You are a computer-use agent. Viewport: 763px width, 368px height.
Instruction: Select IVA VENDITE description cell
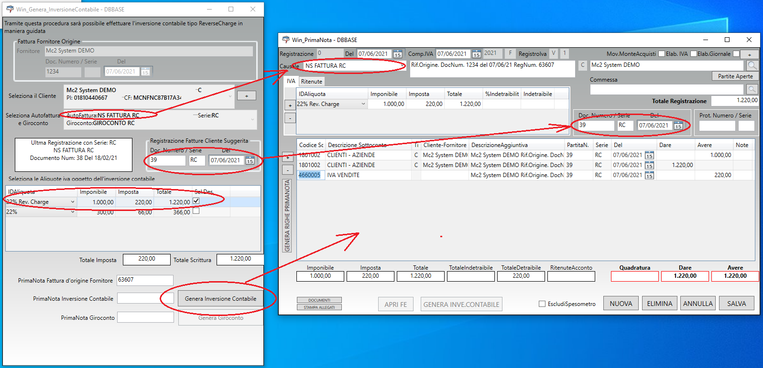tap(368, 175)
